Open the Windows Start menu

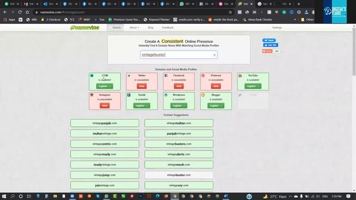coord(4,196)
